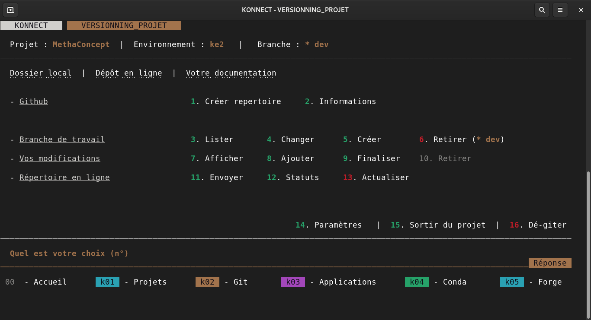
Task: Choose option 6 Retirer (* dev)
Action: point(462,139)
